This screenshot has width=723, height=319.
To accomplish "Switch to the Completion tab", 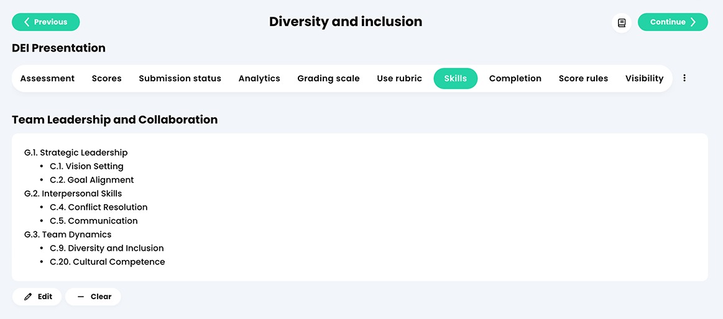I will pyautogui.click(x=515, y=79).
